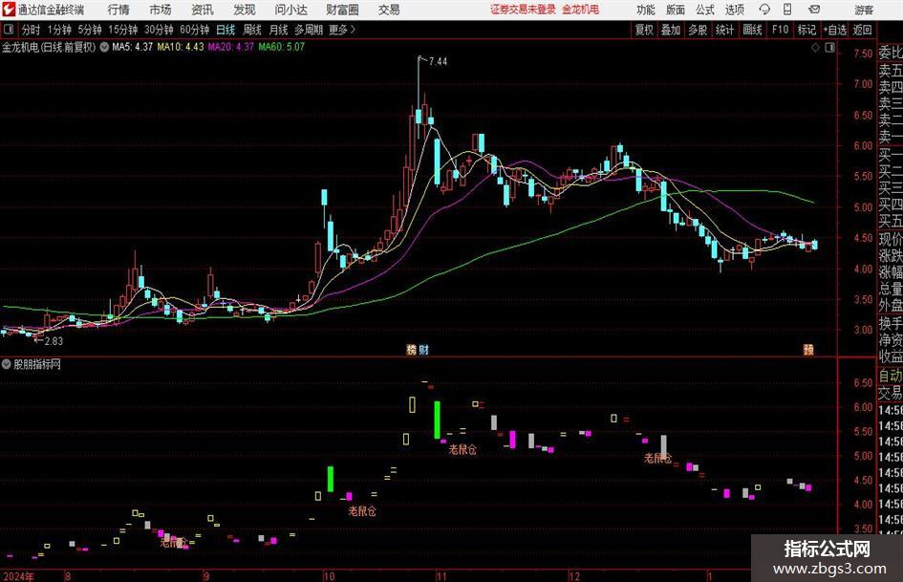Click the MA20: 4.37 indicator value
The image size is (903, 582).
(x=231, y=47)
